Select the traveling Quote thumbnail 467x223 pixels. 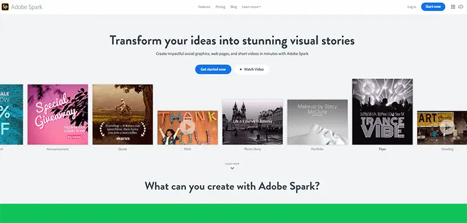pyautogui.click(x=123, y=115)
